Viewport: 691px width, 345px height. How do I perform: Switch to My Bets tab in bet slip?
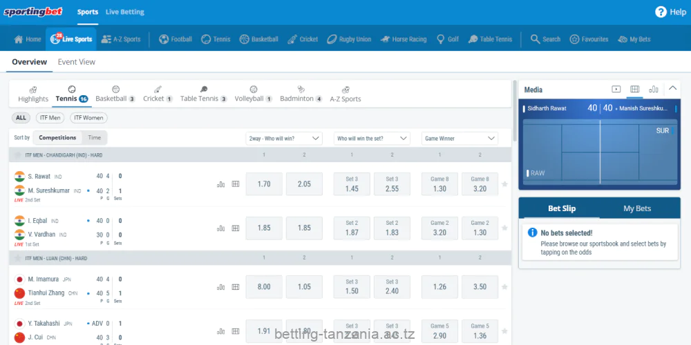(x=637, y=208)
